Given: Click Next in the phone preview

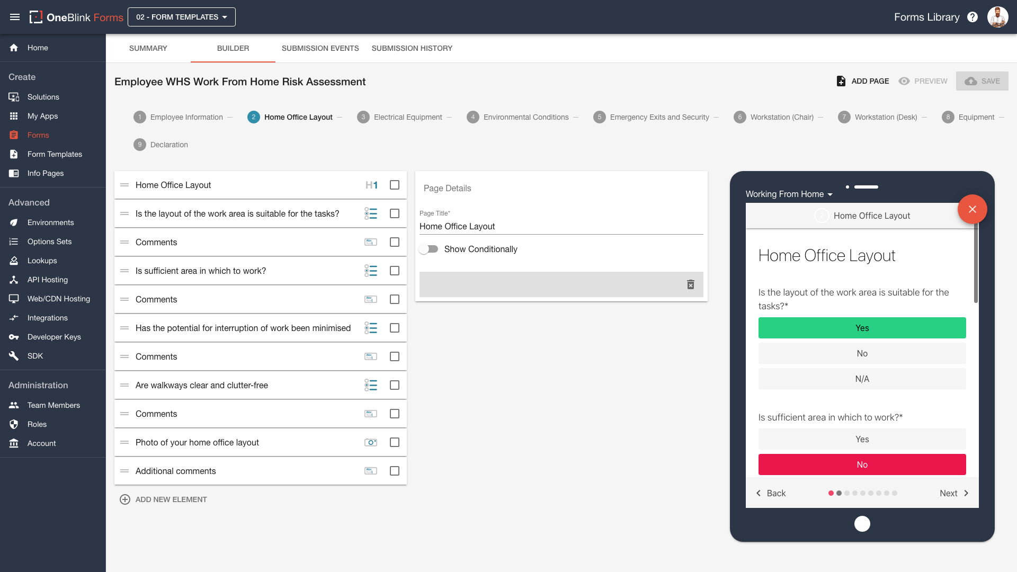Looking at the screenshot, I should click(x=953, y=493).
